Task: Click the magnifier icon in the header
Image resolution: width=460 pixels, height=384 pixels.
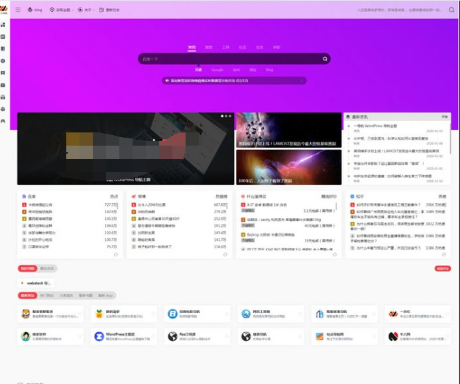Action: [x=451, y=11]
